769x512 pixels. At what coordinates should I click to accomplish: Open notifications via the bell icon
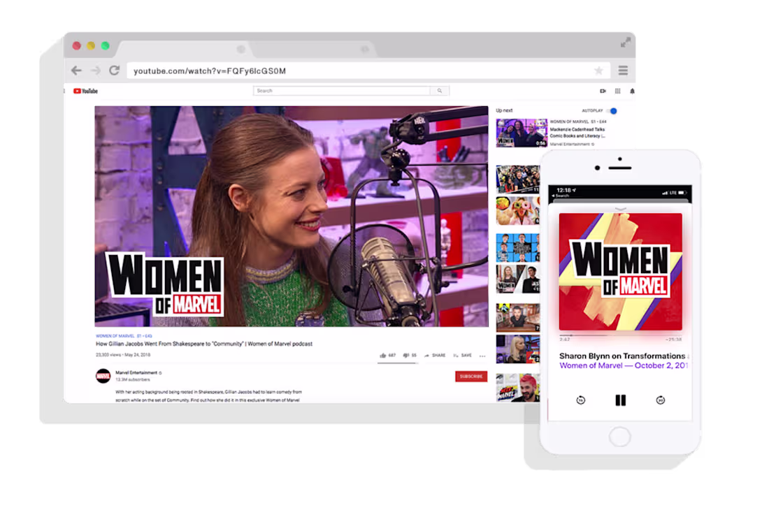[632, 91]
